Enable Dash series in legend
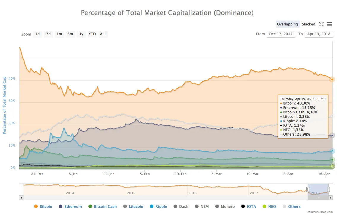Screen dimensions: 342x217 [x=181, y=206]
